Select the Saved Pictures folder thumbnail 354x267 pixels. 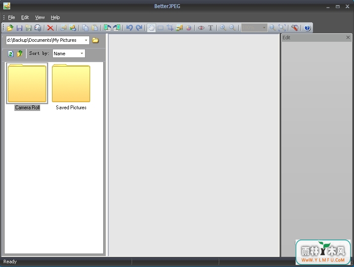(x=71, y=83)
